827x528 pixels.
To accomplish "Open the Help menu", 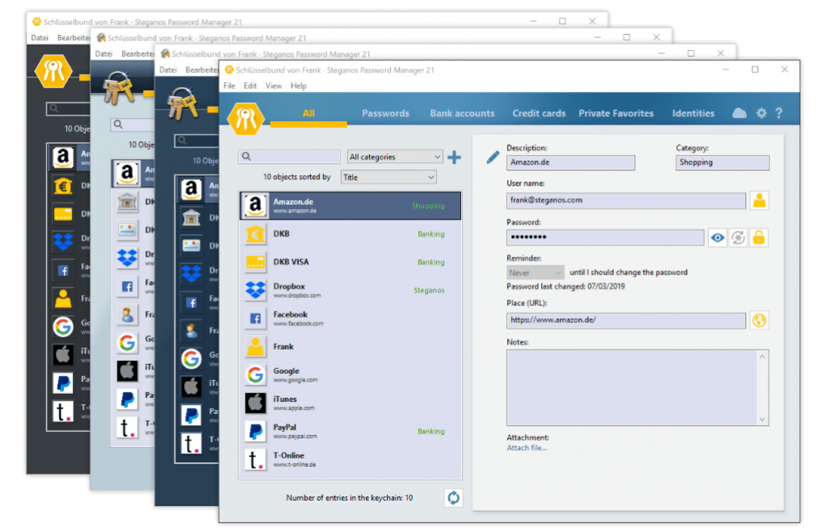I will [299, 86].
